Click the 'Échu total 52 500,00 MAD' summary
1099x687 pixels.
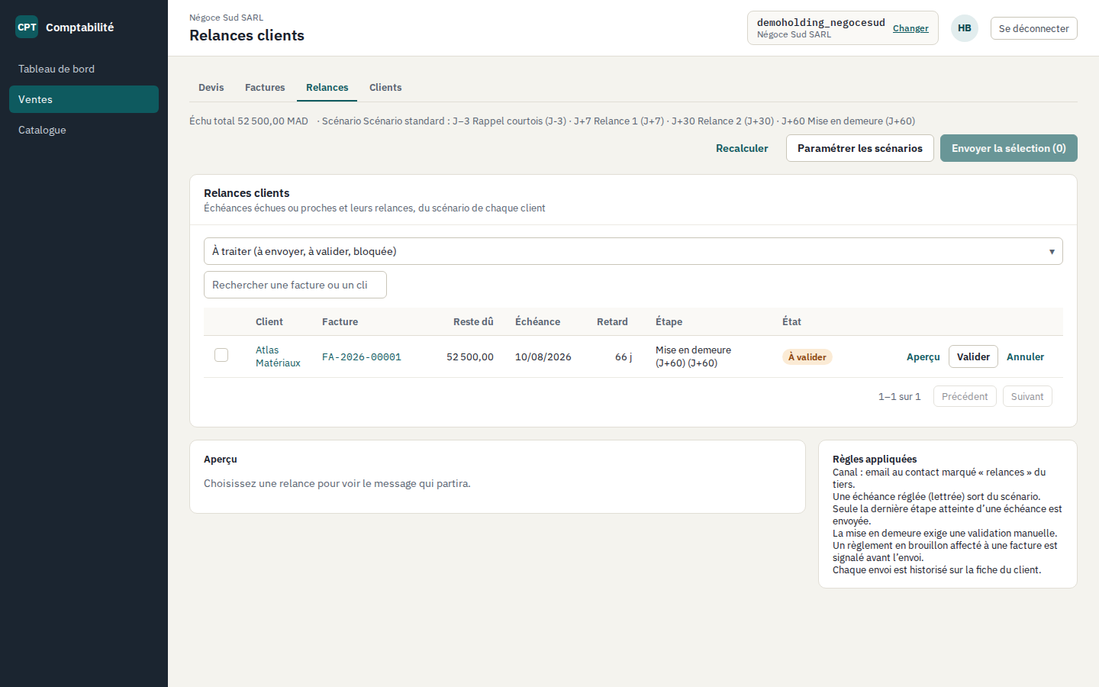[249, 121]
